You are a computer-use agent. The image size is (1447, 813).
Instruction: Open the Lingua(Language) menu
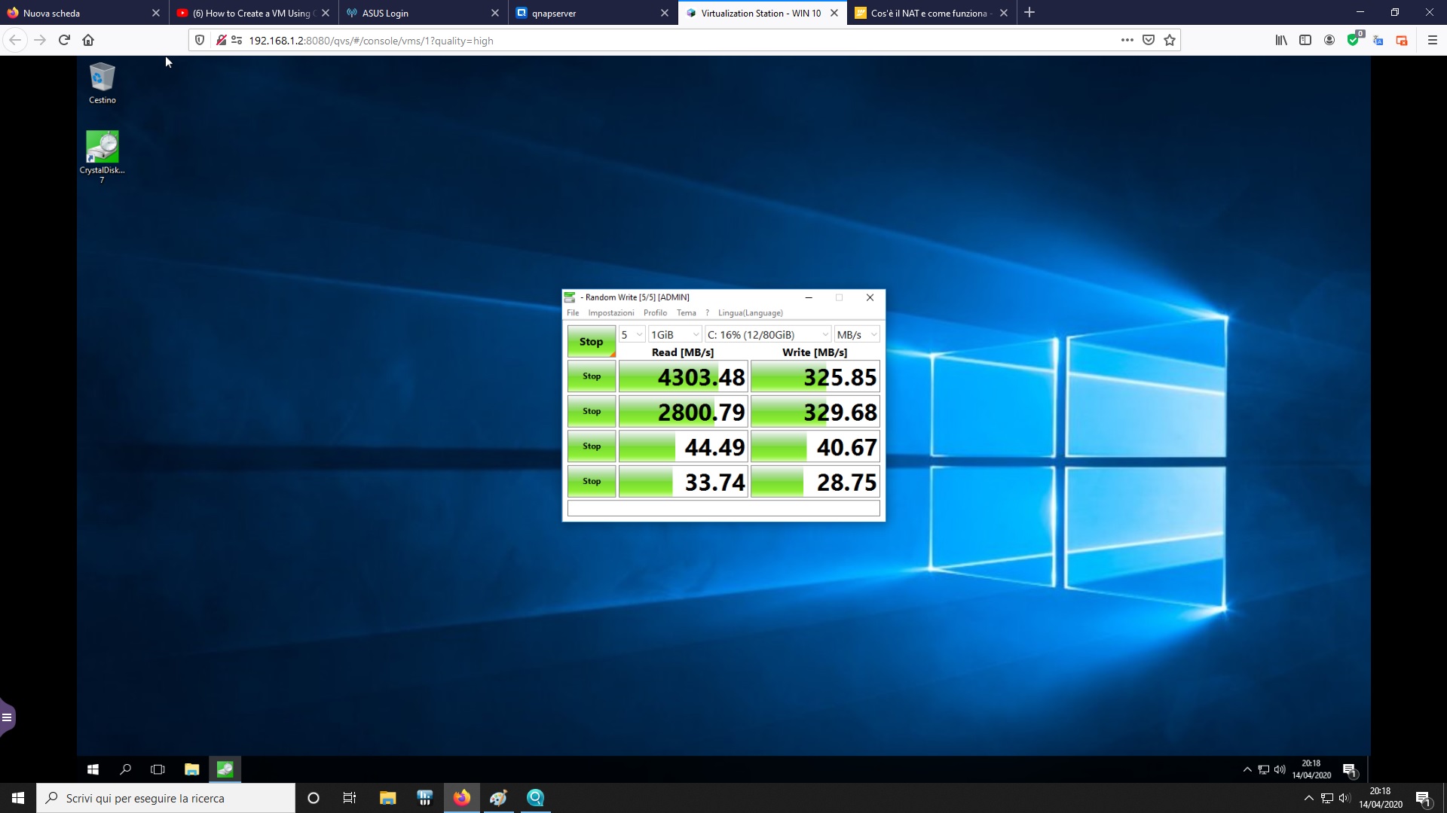point(750,313)
